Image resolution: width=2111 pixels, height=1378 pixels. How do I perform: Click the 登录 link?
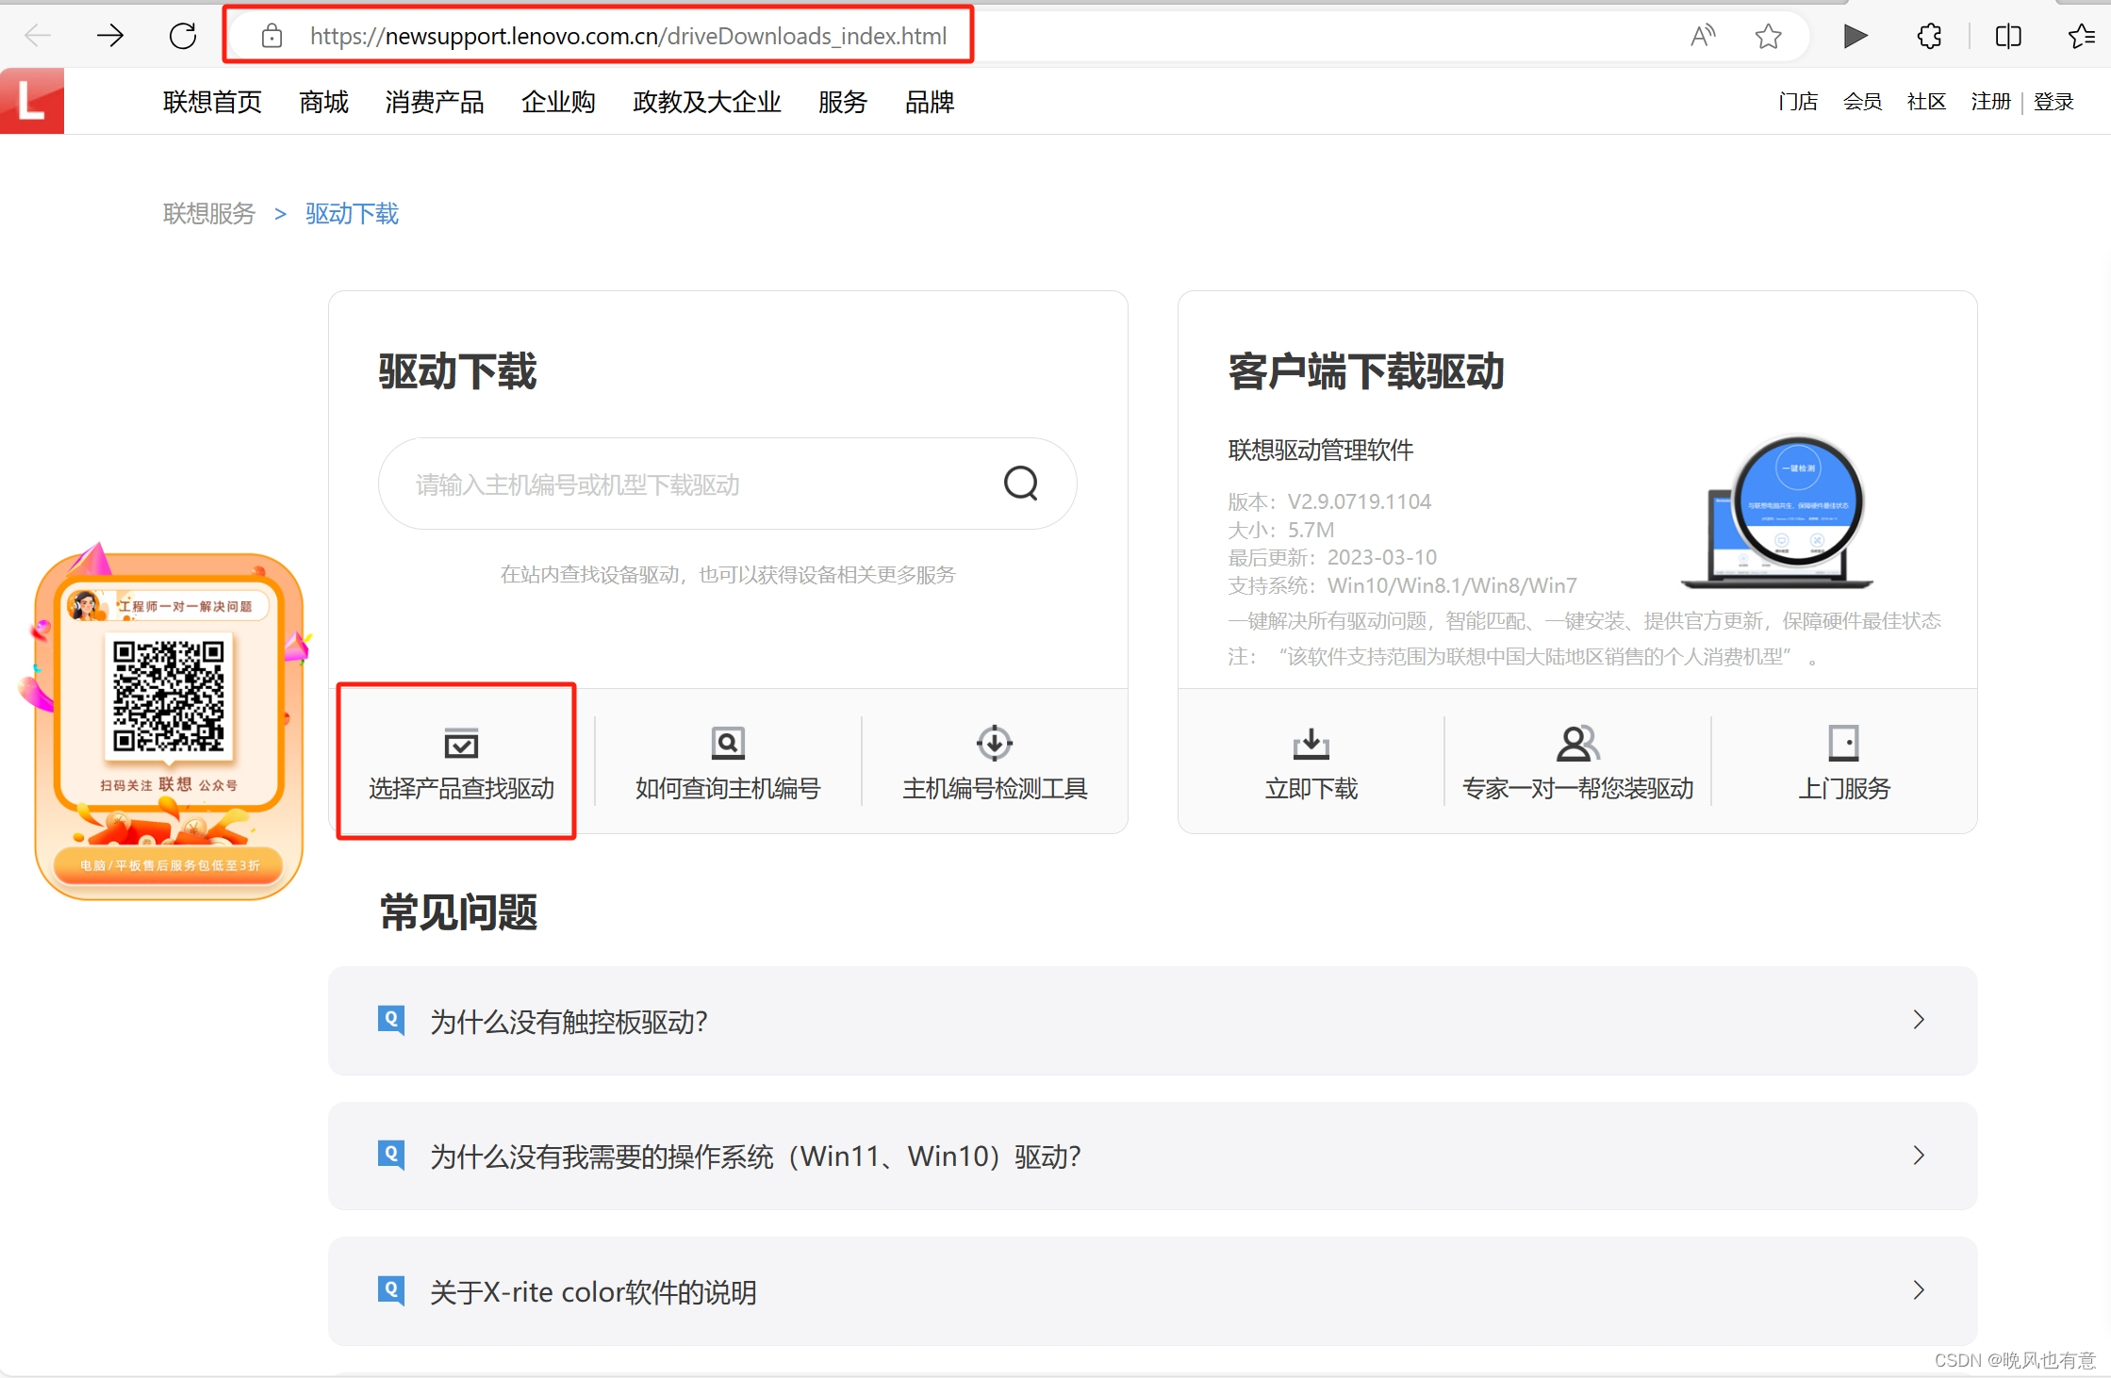[x=2053, y=102]
